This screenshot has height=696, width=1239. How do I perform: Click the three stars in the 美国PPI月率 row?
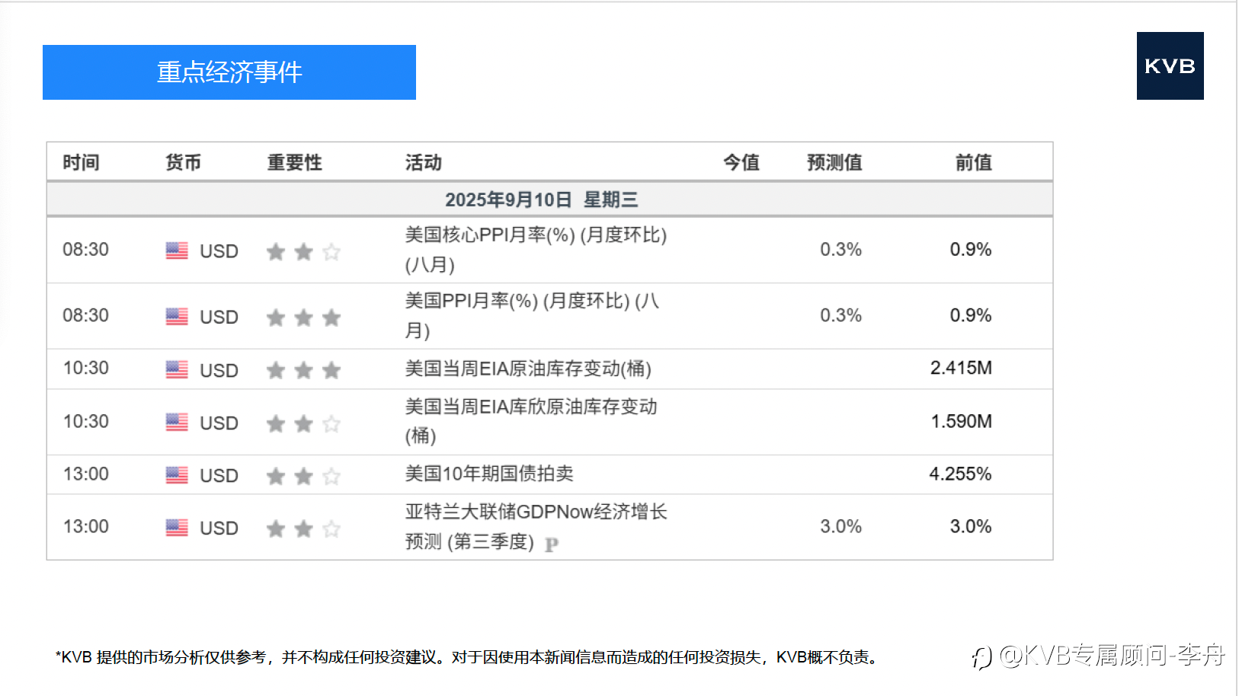303,318
